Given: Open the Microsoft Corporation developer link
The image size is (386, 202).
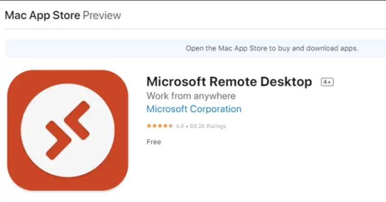Looking at the screenshot, I should (x=194, y=109).
